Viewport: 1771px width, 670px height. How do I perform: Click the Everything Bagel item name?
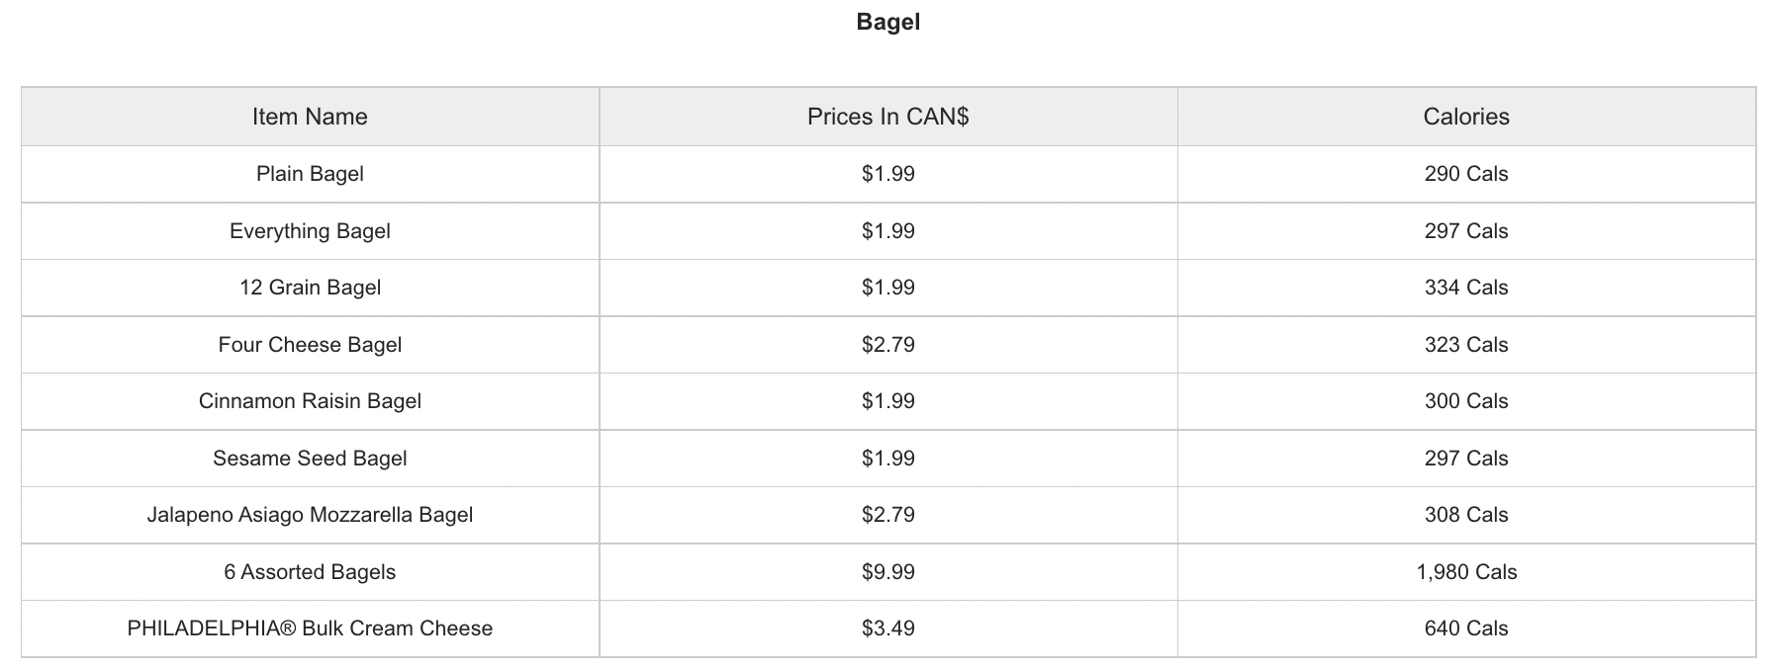[x=310, y=231]
